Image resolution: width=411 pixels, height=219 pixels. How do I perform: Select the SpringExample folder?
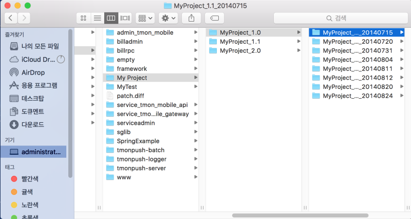(x=151, y=141)
